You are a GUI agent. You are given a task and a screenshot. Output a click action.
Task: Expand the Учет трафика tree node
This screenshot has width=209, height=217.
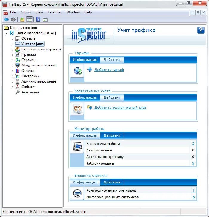(x=12, y=44)
